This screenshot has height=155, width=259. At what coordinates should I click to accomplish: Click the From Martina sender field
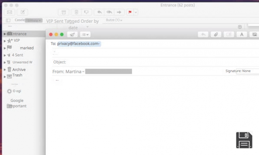tap(92, 71)
